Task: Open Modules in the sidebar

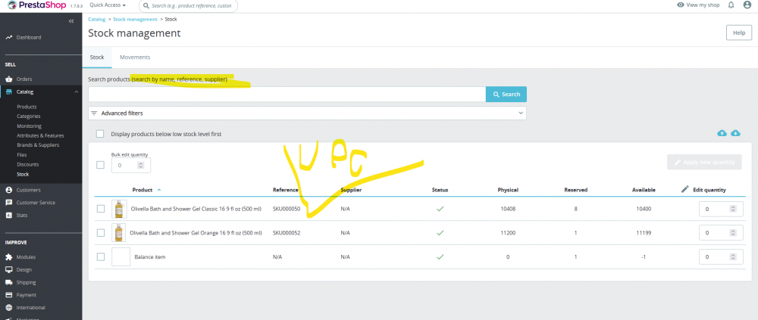Action: pyautogui.click(x=26, y=257)
